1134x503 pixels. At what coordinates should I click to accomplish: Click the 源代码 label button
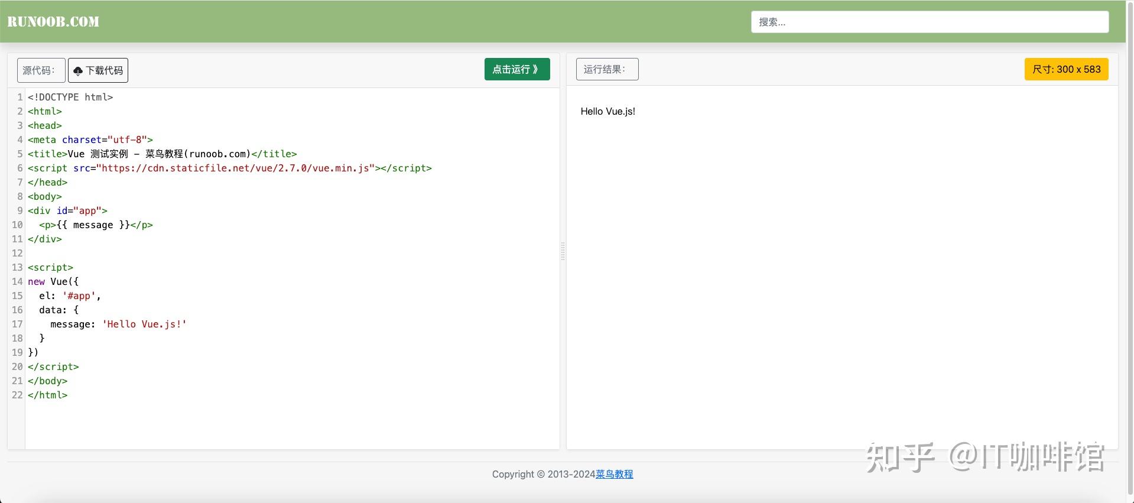[x=41, y=70]
